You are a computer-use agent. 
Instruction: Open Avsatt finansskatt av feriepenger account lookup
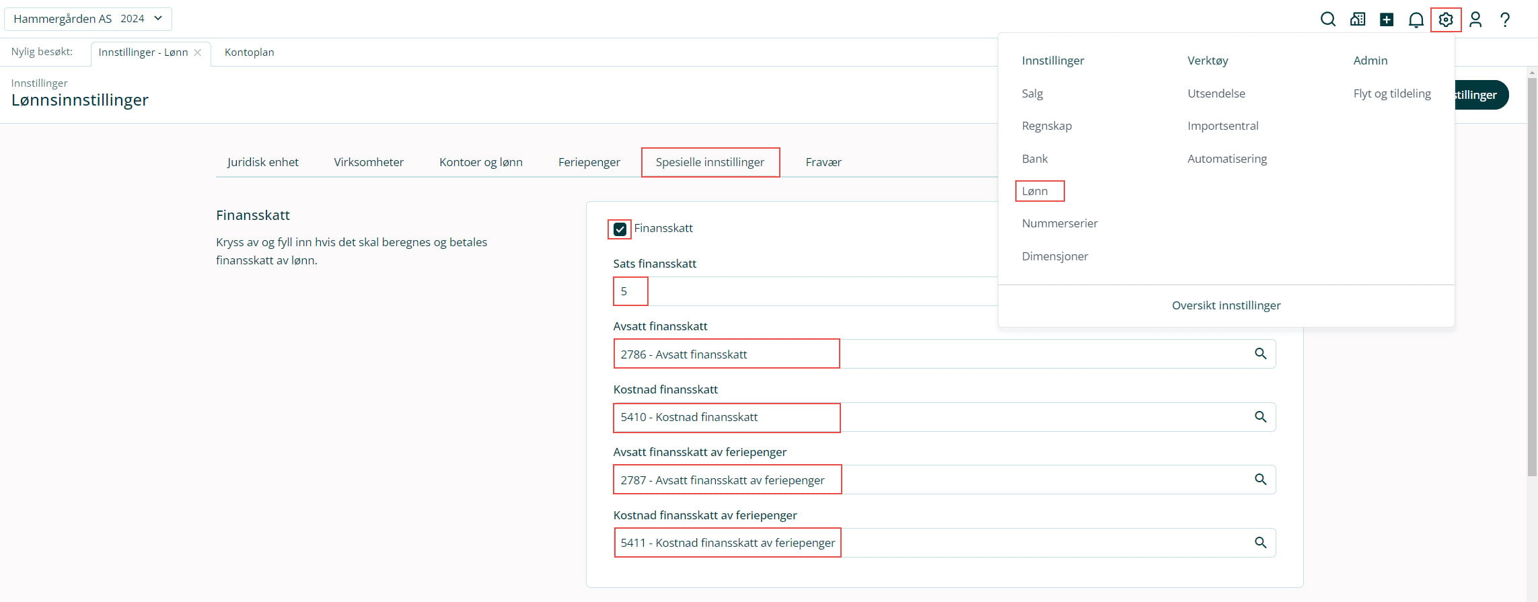[x=1260, y=480]
